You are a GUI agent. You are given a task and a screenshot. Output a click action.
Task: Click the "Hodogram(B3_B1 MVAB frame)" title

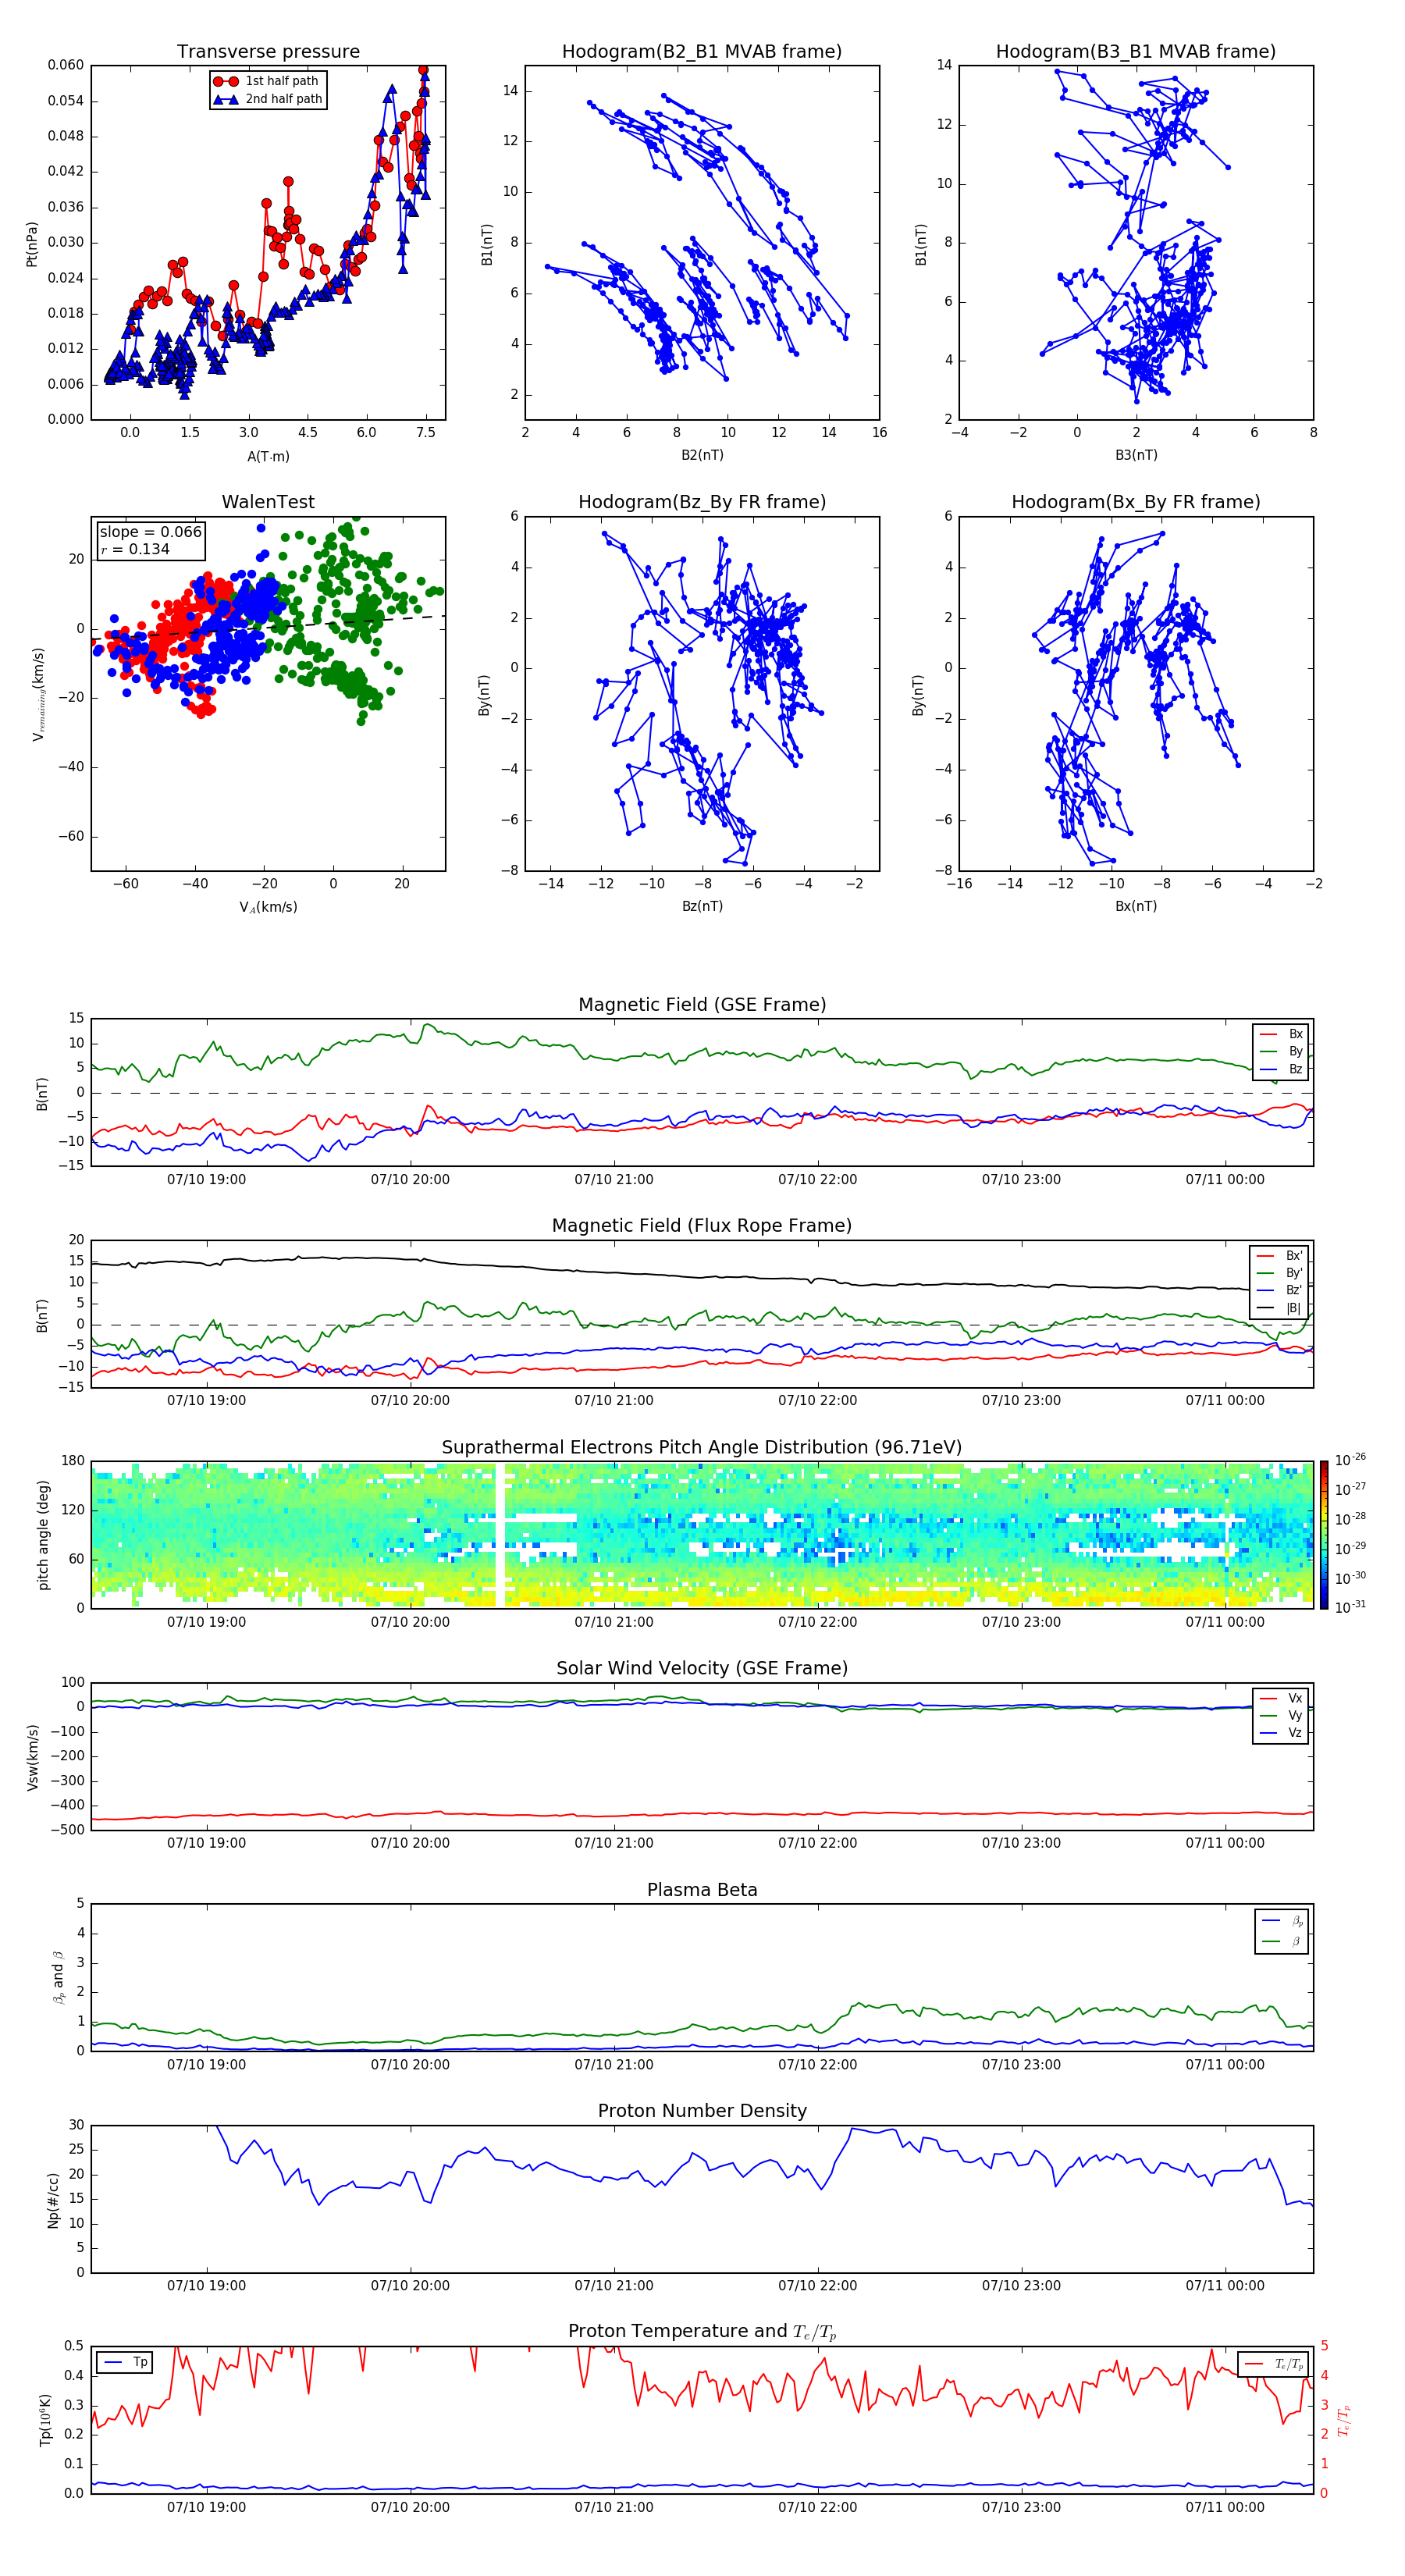coord(1136,51)
